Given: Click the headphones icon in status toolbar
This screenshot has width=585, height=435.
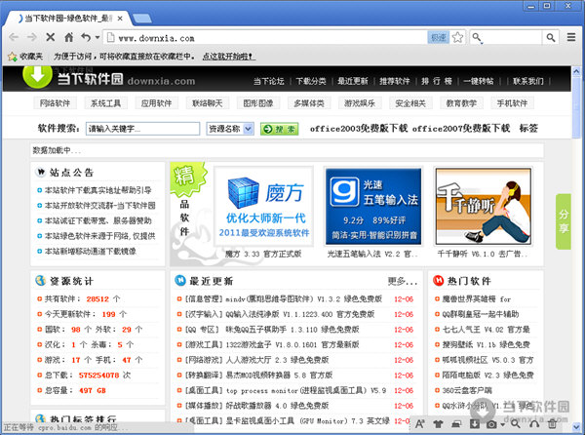Looking at the screenshot, I should pos(534,424).
